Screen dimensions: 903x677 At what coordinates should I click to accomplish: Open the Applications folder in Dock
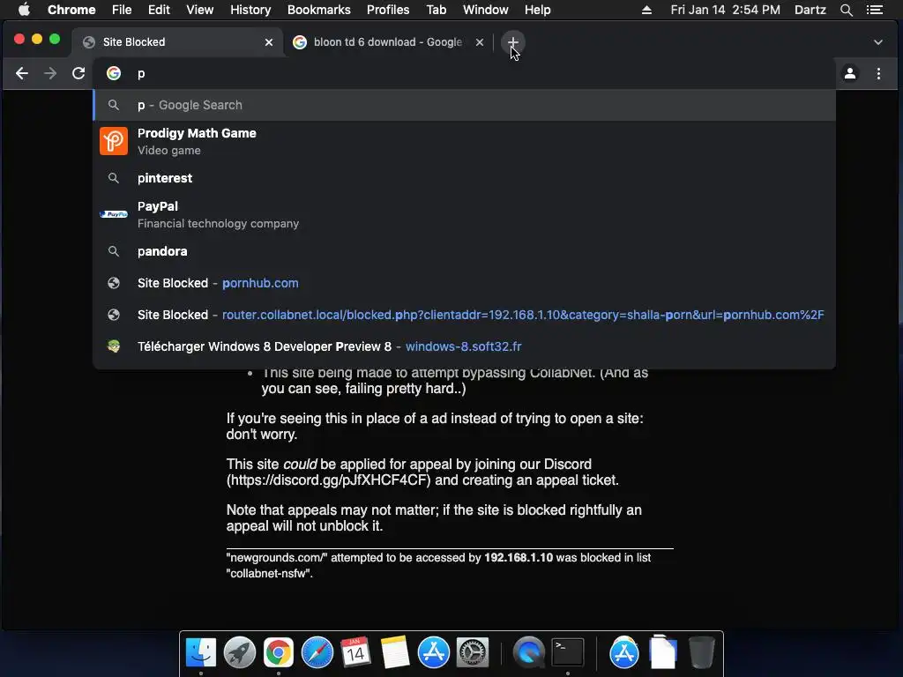pos(624,652)
